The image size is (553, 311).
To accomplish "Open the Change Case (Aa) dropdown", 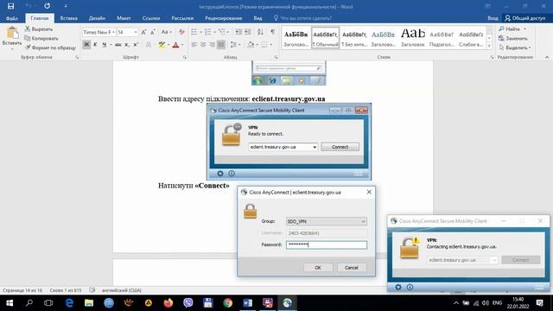I will coord(166,32).
